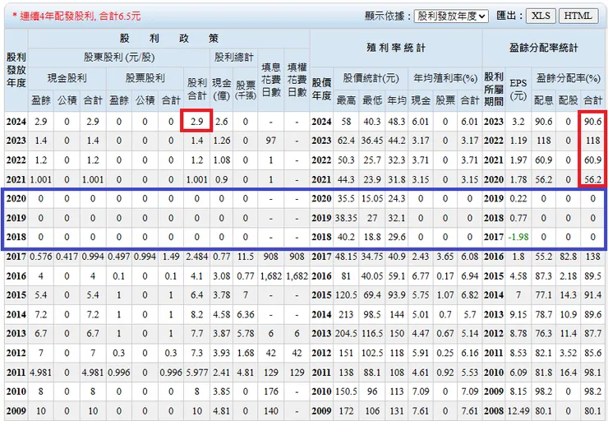Click the 殖利率統計 header

[x=396, y=48]
